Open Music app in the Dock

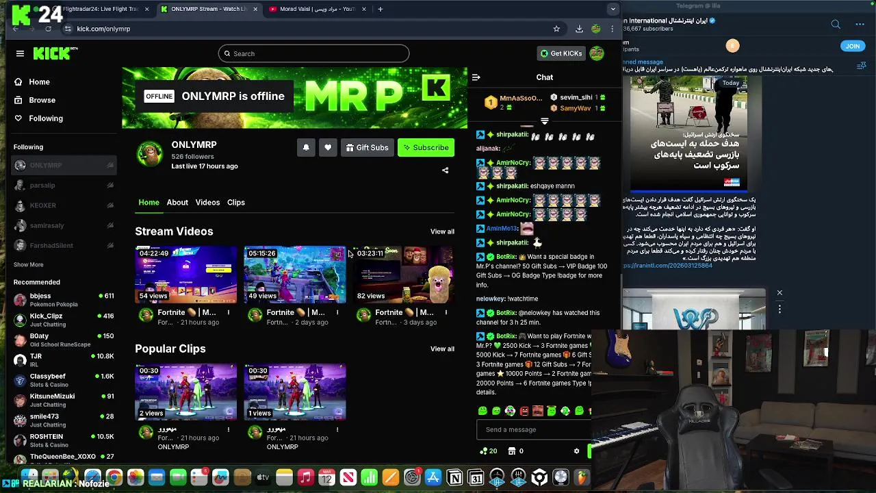306,477
